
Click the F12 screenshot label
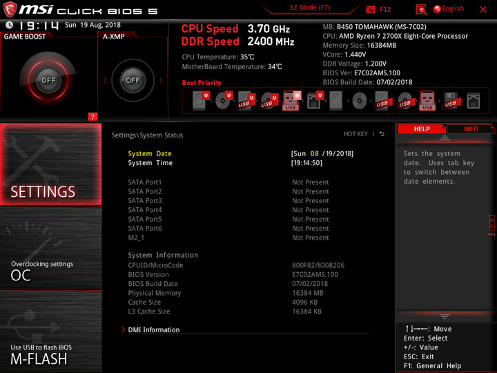point(385,9)
